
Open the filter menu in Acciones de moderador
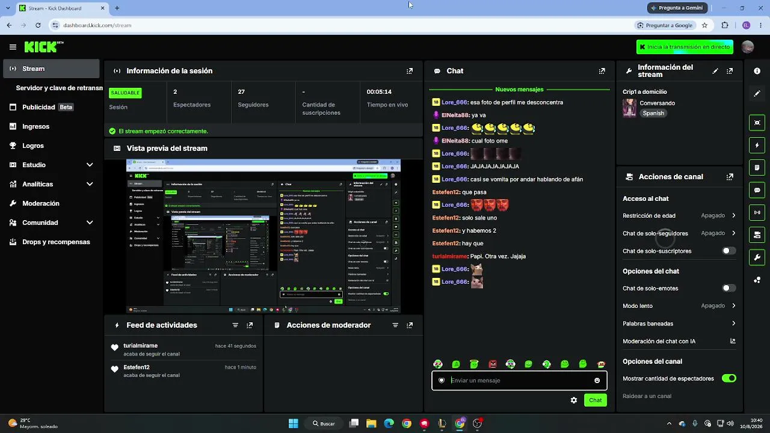tap(395, 325)
